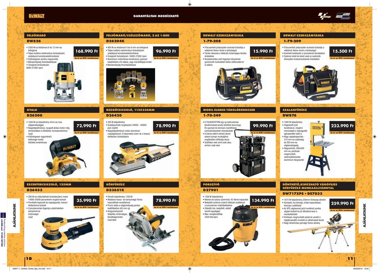Click model number DW876
The height and width of the screenshot is (273, 377).
(x=289, y=115)
